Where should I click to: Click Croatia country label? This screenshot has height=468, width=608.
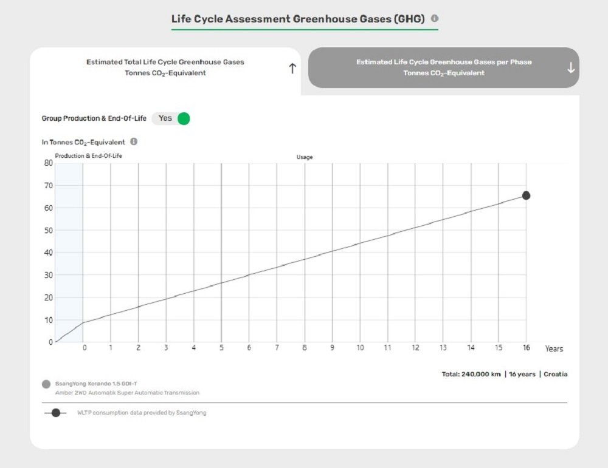(x=555, y=375)
